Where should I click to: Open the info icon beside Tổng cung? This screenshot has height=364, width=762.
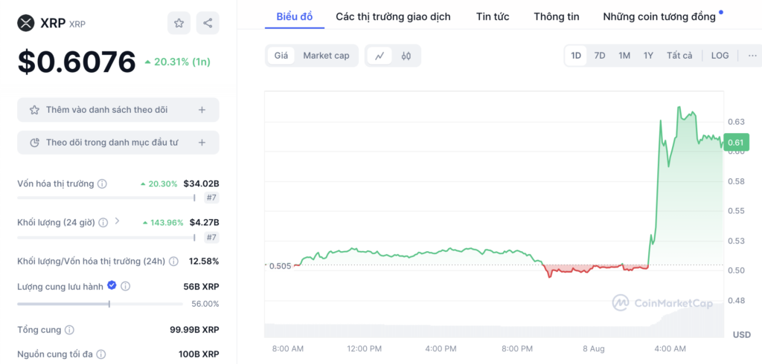click(69, 330)
